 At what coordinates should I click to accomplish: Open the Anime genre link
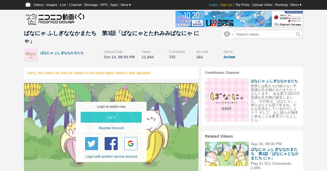[x=229, y=57]
